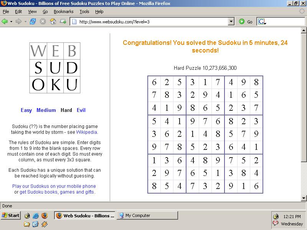Open the Google search engine dropdown

pos(262,22)
